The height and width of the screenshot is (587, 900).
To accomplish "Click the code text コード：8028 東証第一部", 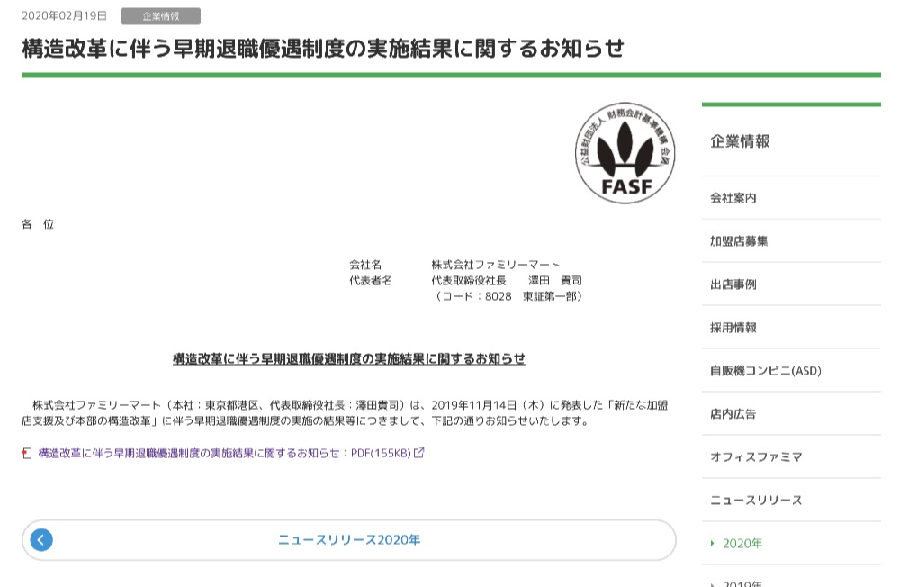I will (508, 296).
